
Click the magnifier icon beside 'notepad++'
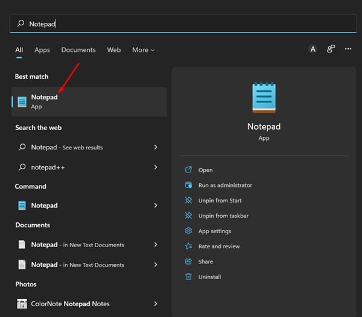tap(22, 167)
